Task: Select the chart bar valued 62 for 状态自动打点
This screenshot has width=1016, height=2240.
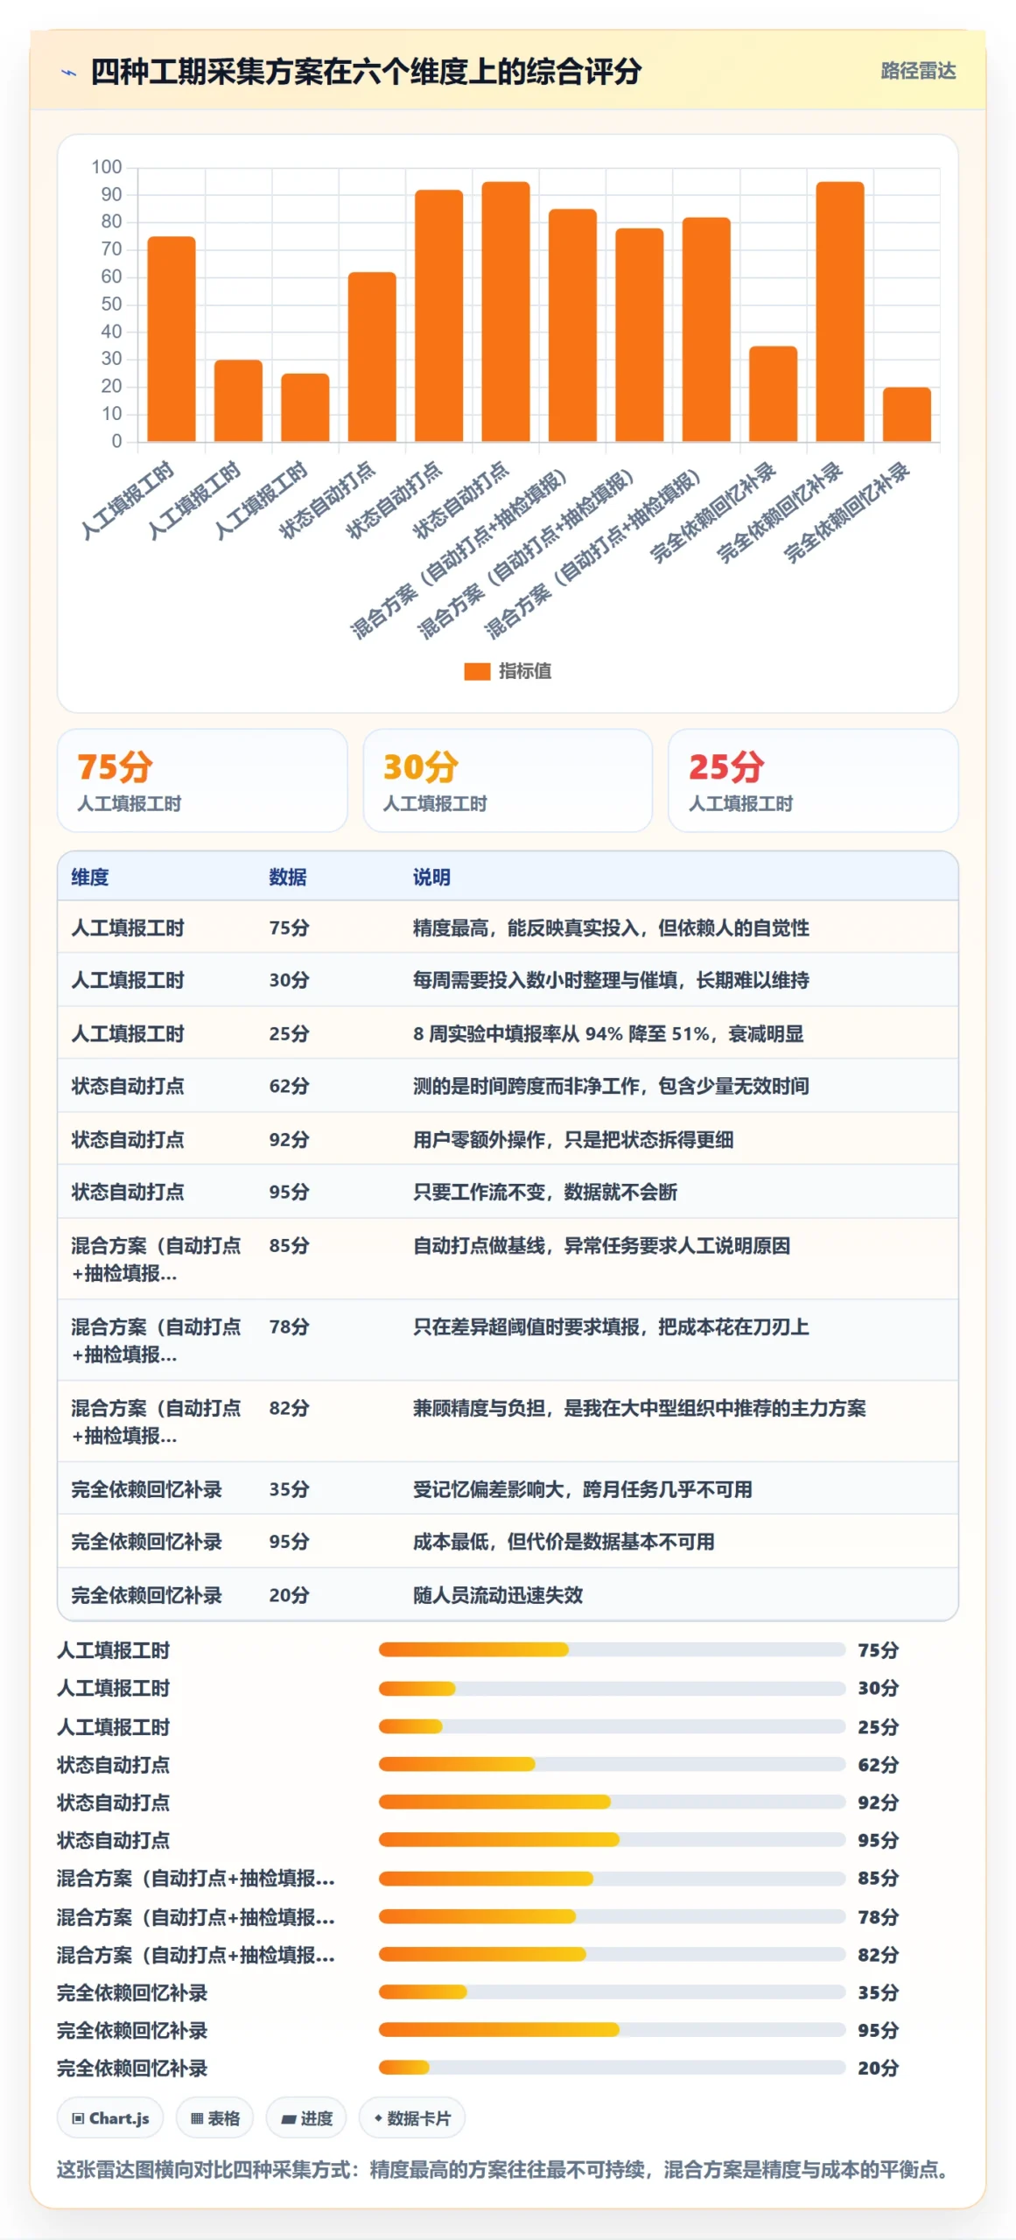Action: click(x=372, y=356)
